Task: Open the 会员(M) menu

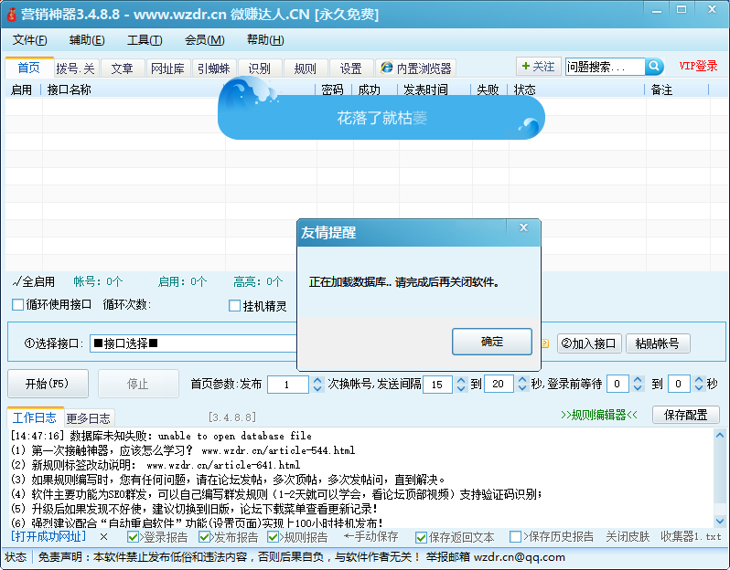Action: click(x=205, y=40)
